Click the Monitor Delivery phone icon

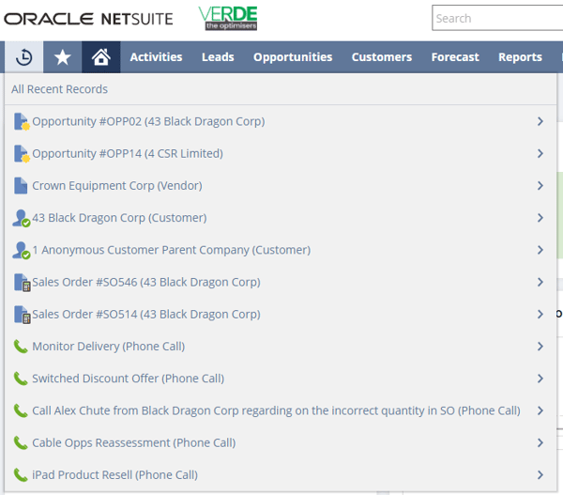tap(21, 347)
